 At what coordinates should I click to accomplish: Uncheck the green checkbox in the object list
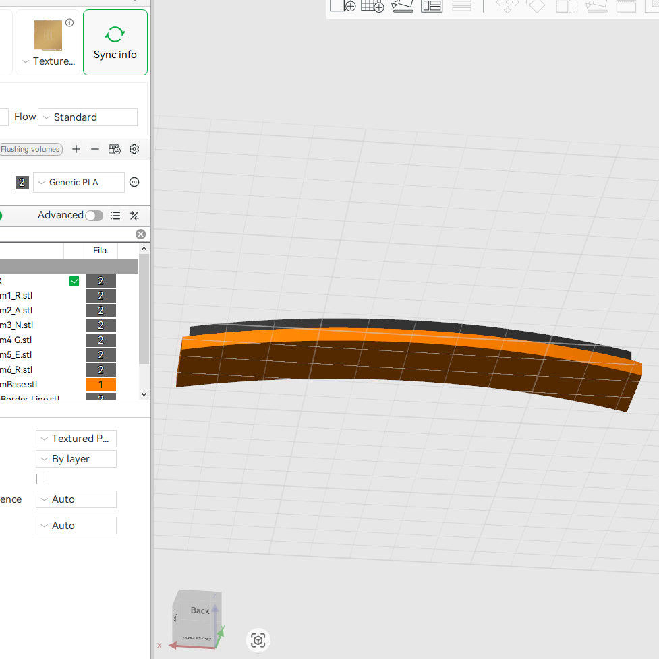coord(74,280)
